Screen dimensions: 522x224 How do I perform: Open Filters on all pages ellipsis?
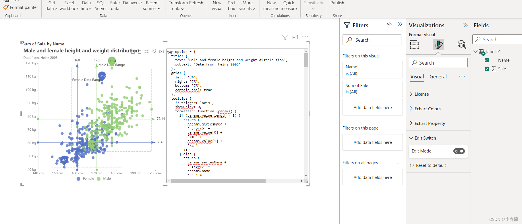point(399,163)
